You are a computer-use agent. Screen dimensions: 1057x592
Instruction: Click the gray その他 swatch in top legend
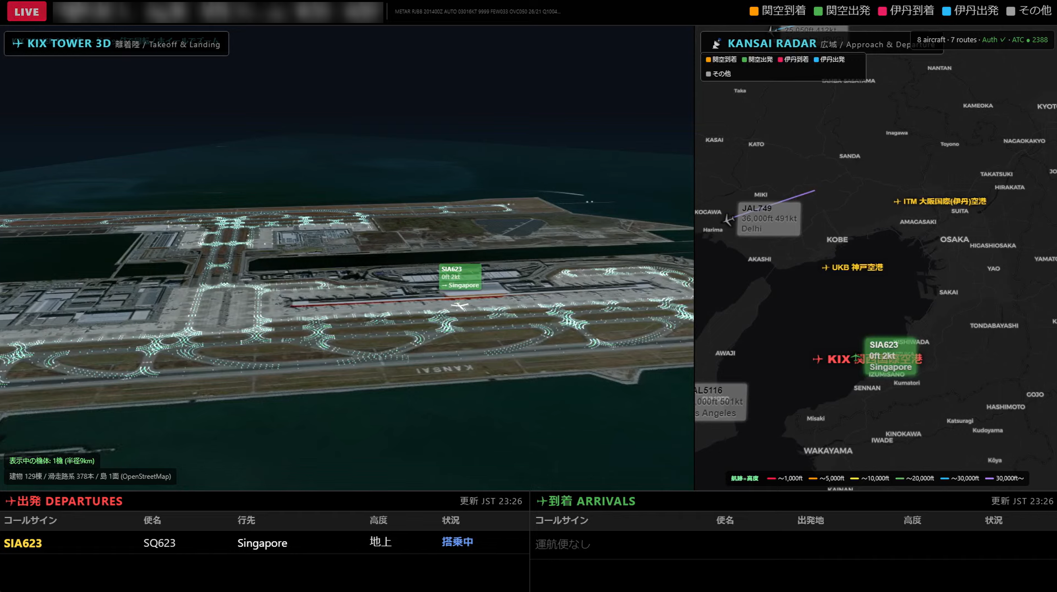click(1011, 11)
